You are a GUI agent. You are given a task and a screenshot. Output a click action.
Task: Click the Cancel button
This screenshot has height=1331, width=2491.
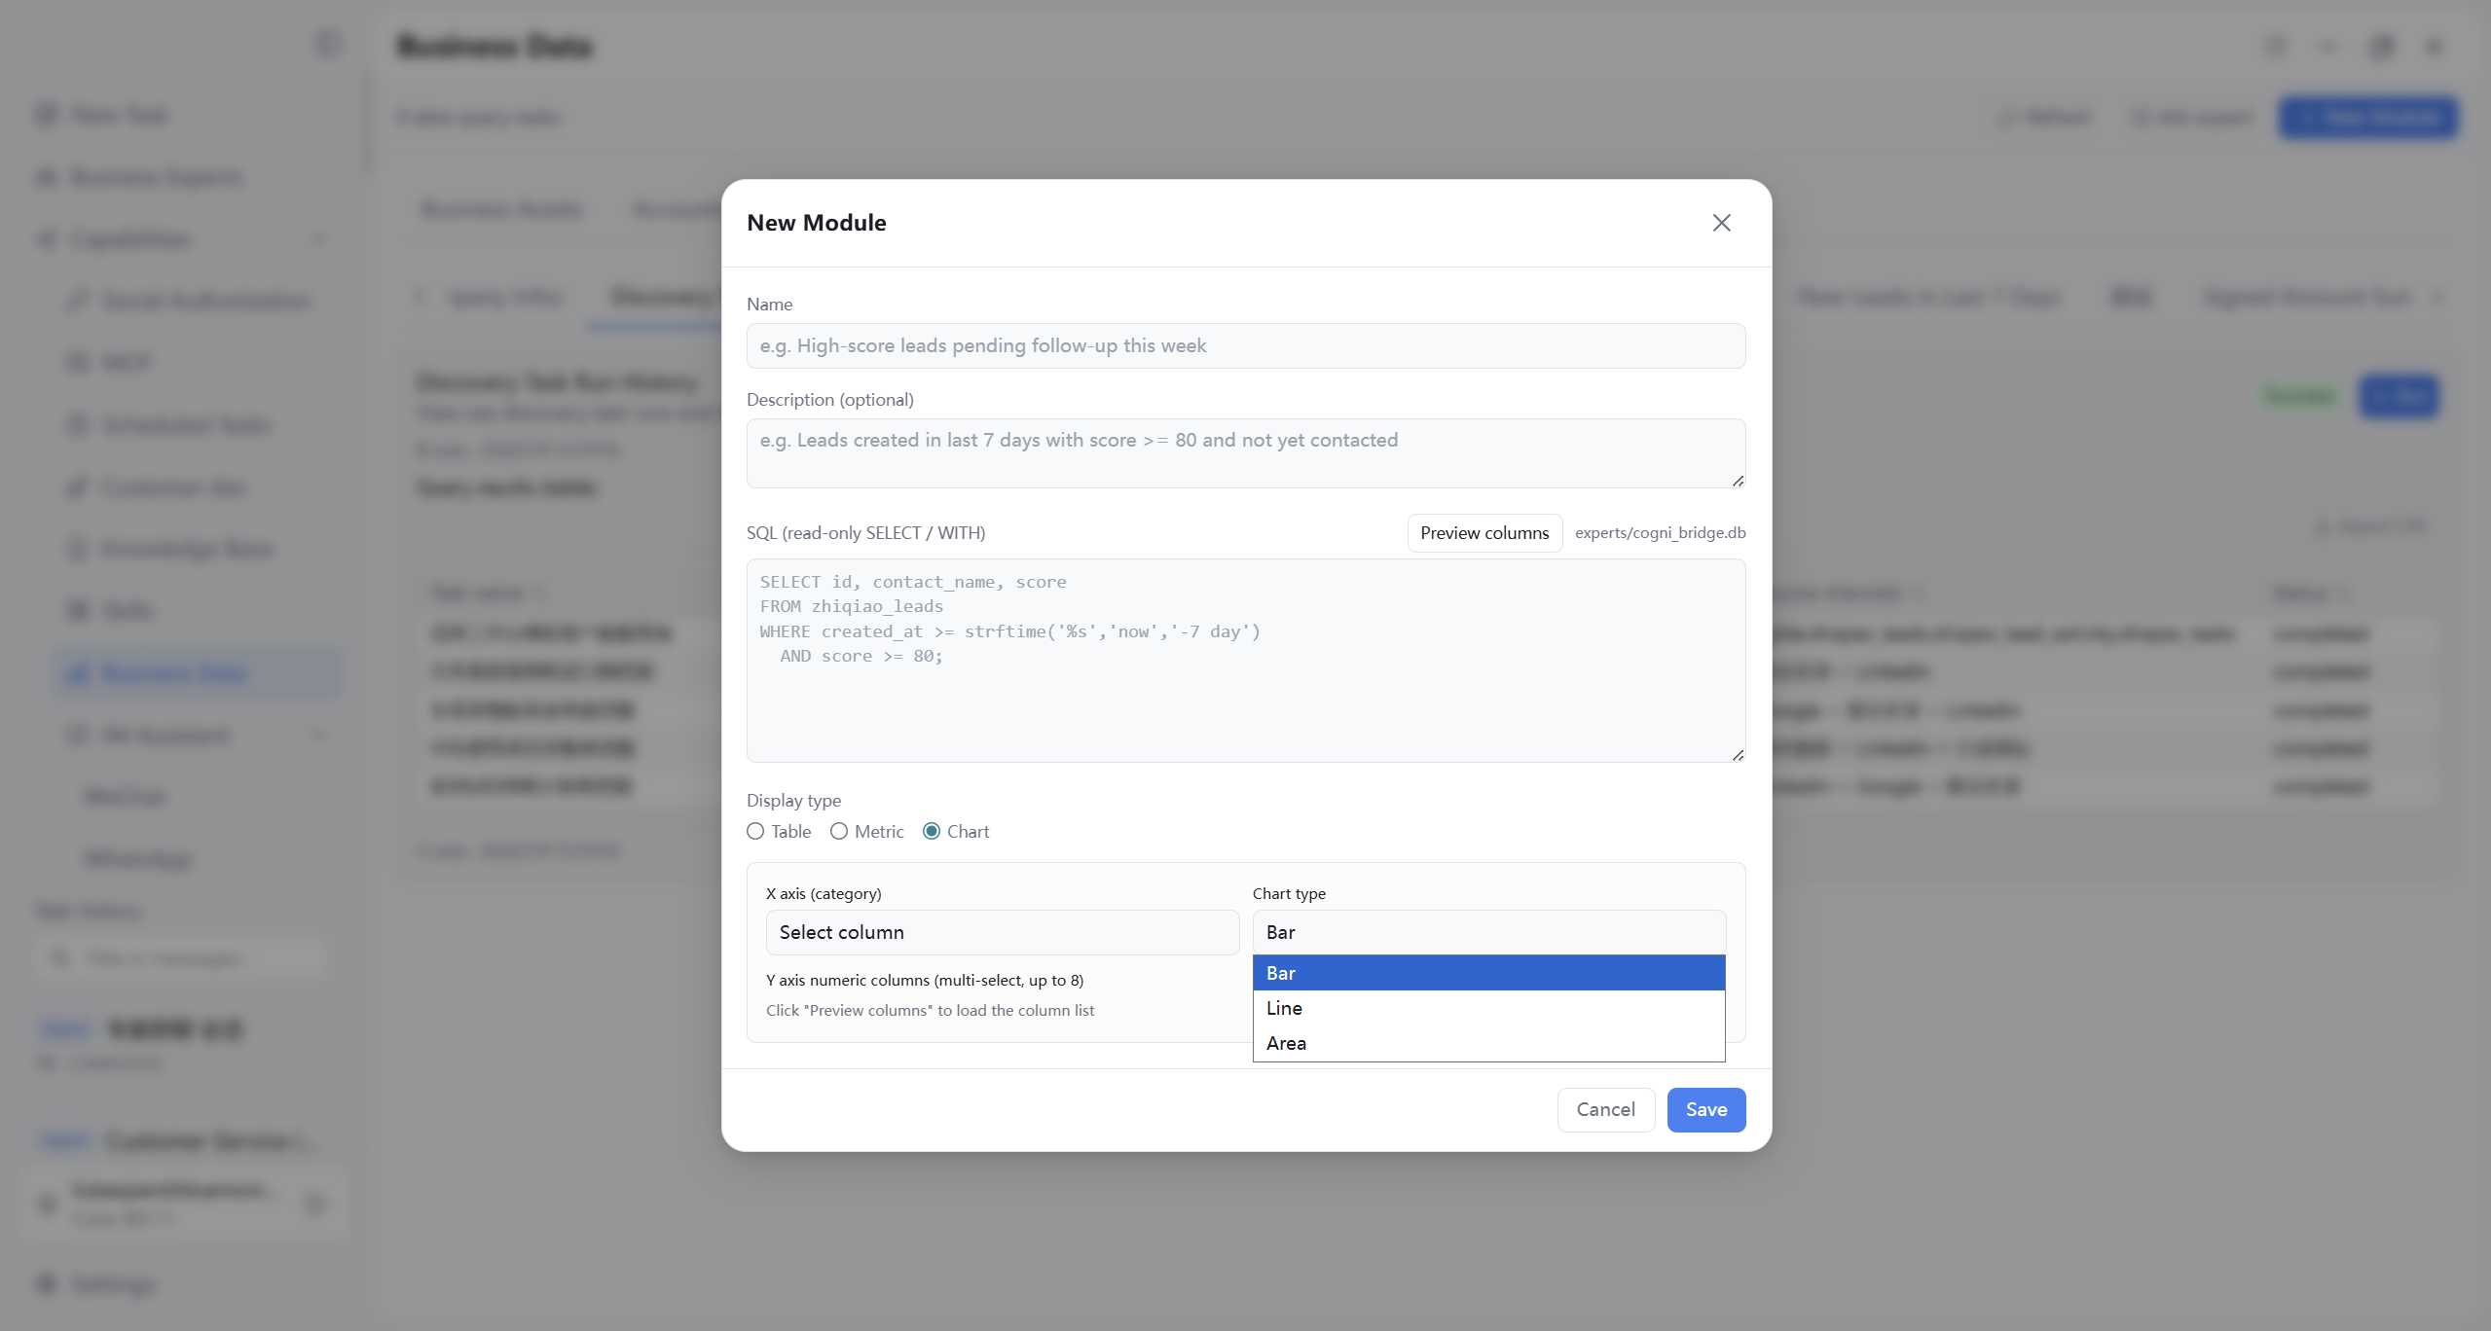pos(1606,1110)
